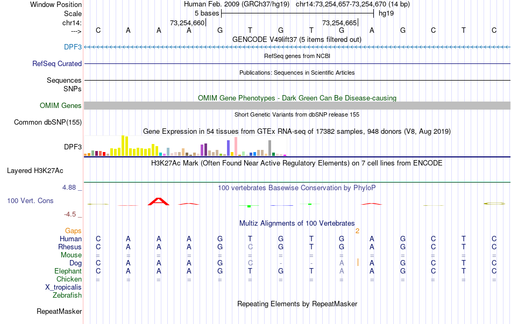The height and width of the screenshot is (324, 511).
Task: Open the RefSeq Curated track label
Action: [x=56, y=64]
